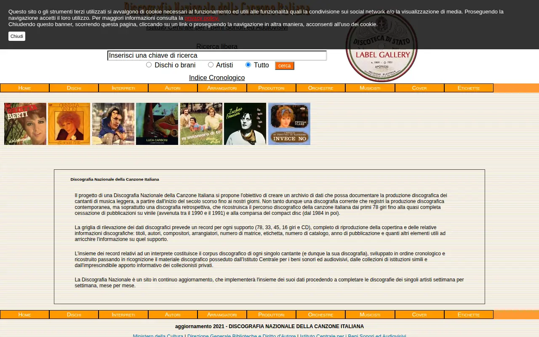Open the M'innamoro di te cover
Image resolution: width=539 pixels, height=337 pixels.
click(x=201, y=124)
